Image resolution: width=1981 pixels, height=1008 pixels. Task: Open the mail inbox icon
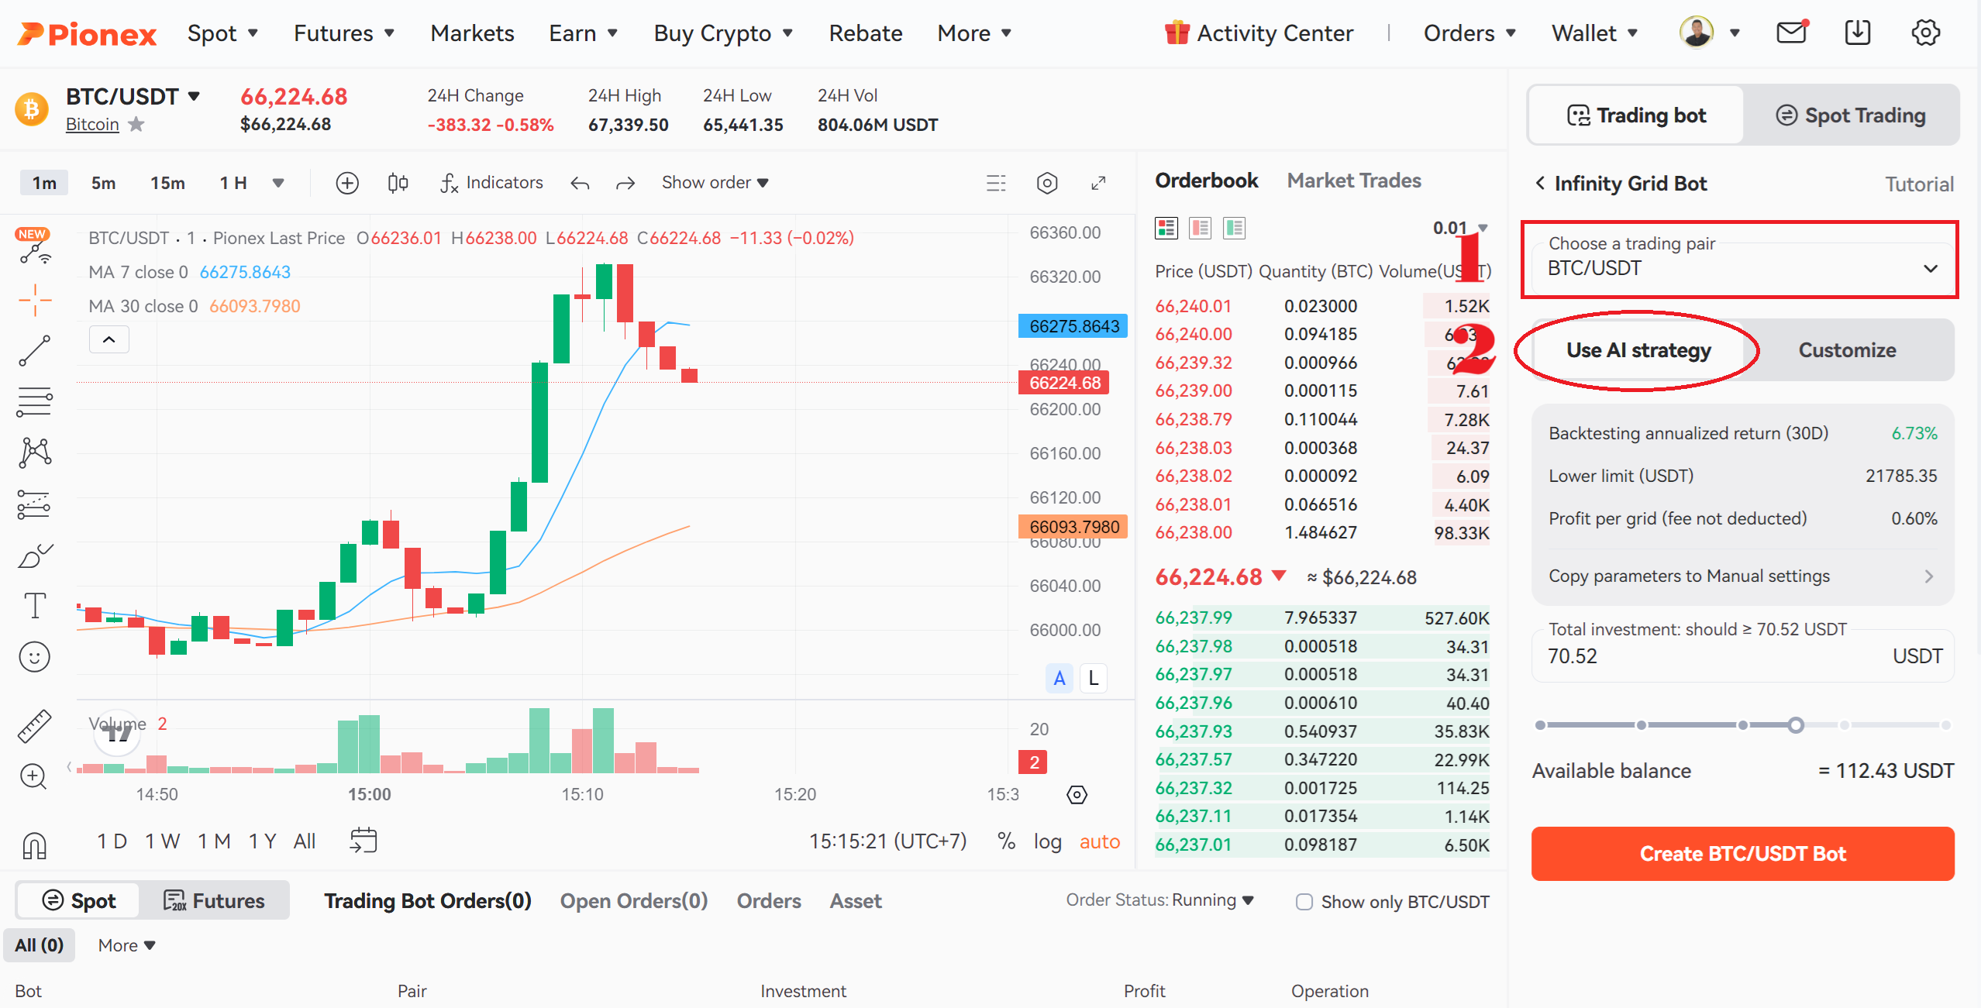(1791, 33)
